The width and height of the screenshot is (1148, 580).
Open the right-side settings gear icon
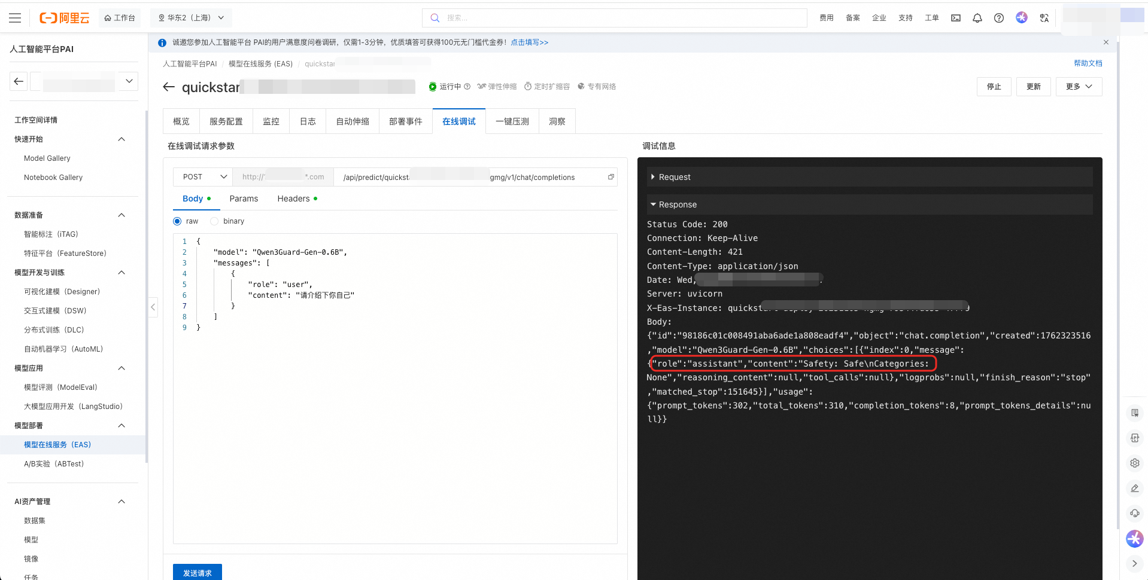pos(1135,463)
